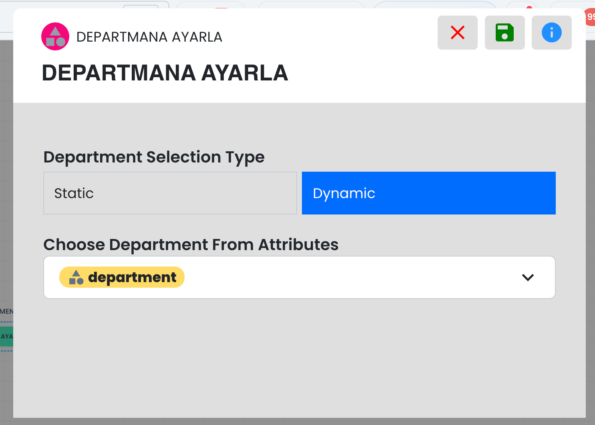The height and width of the screenshot is (425, 595).
Task: Click green AYA node behind the dialog
Action: coord(6,336)
